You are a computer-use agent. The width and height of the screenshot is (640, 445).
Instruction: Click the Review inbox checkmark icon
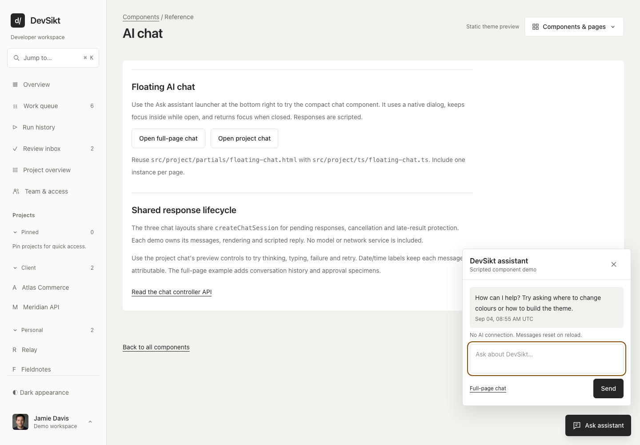tap(15, 149)
